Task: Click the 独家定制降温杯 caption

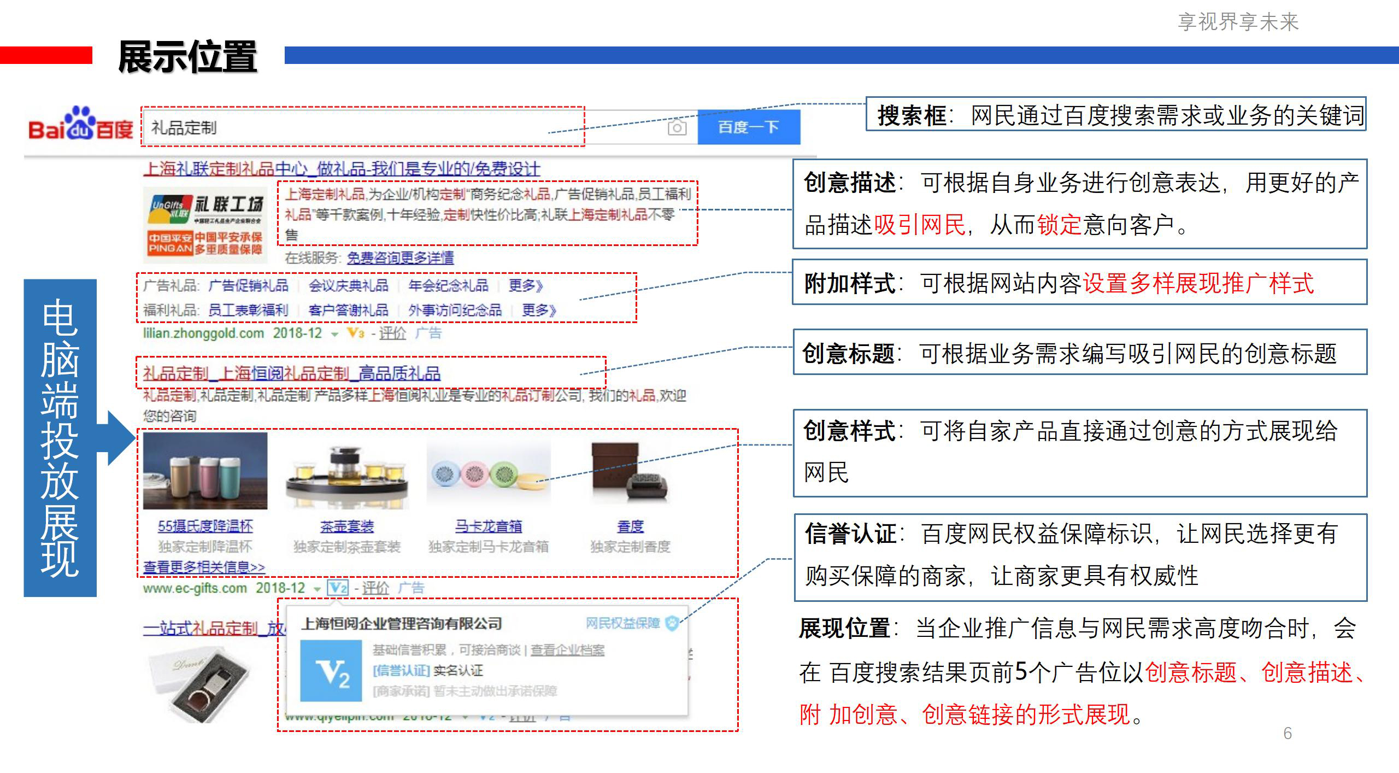Action: [205, 546]
